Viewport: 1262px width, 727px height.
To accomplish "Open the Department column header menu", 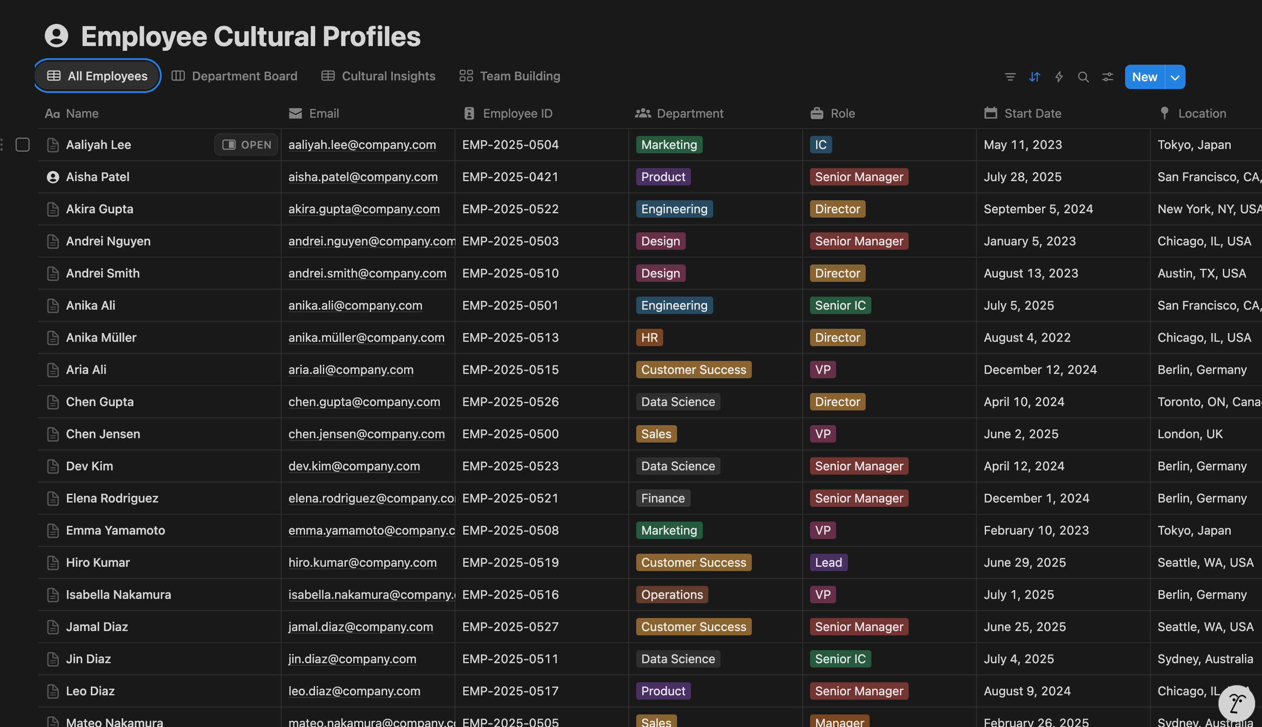I will point(690,113).
